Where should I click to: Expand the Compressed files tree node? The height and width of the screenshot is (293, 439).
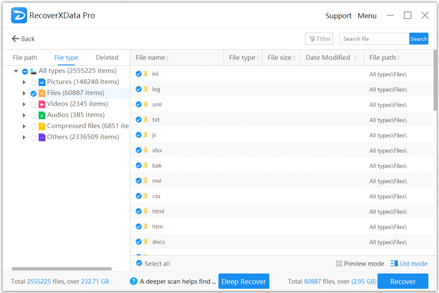[x=24, y=126]
